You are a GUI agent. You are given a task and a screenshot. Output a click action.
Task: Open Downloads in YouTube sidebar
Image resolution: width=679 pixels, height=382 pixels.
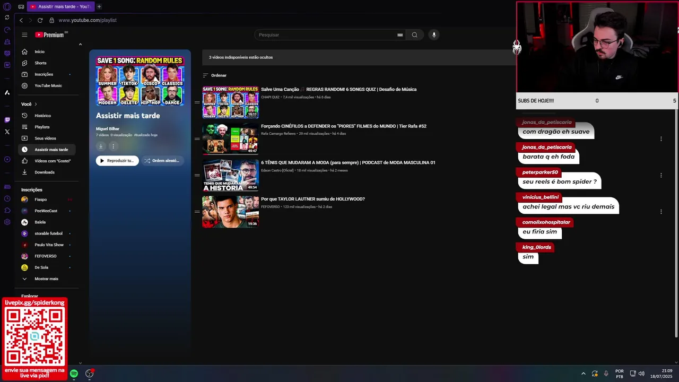tap(48, 172)
